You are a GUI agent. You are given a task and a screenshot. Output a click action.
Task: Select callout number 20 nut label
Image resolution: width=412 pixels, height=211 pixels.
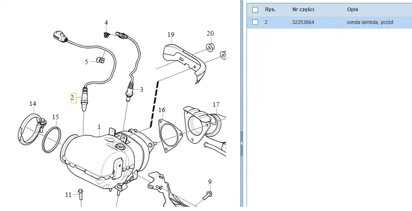click(210, 34)
